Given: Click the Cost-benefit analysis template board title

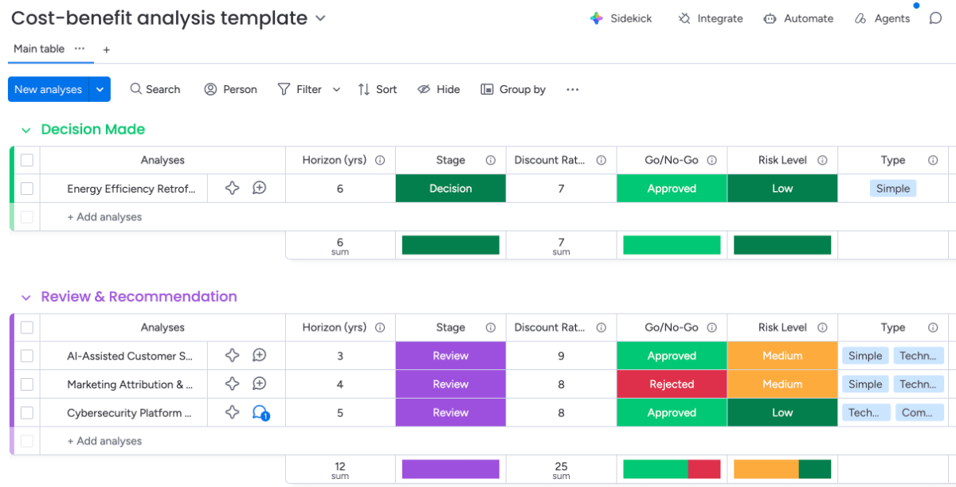Looking at the screenshot, I should [159, 18].
